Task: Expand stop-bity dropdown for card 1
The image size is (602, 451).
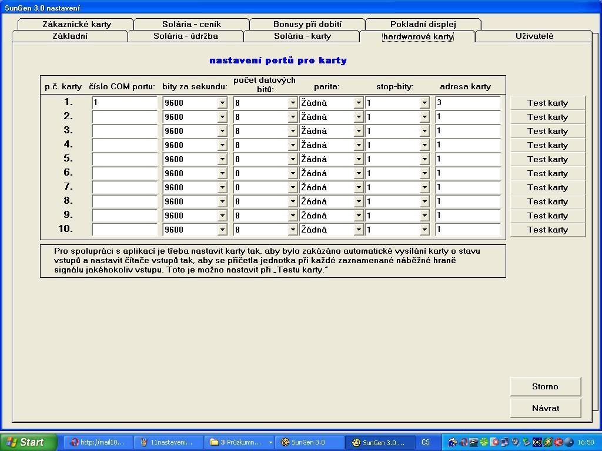Action: [424, 103]
